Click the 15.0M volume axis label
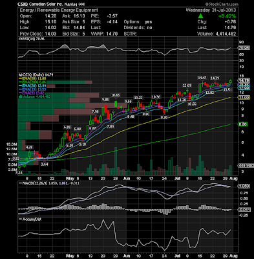Screen dimensions: 254x259 pos(12,144)
